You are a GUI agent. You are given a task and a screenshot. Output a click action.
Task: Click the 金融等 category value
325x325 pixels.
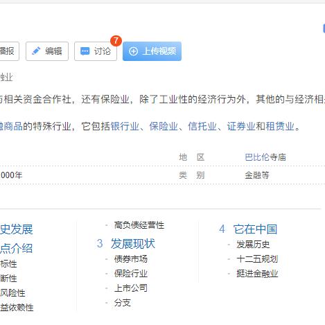tap(257, 175)
